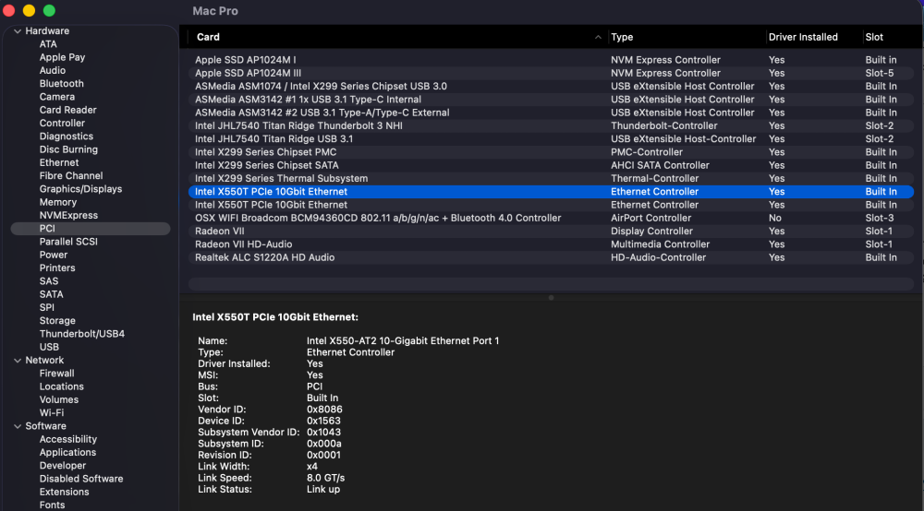
Task: Select Volumes under Network
Action: (59, 400)
